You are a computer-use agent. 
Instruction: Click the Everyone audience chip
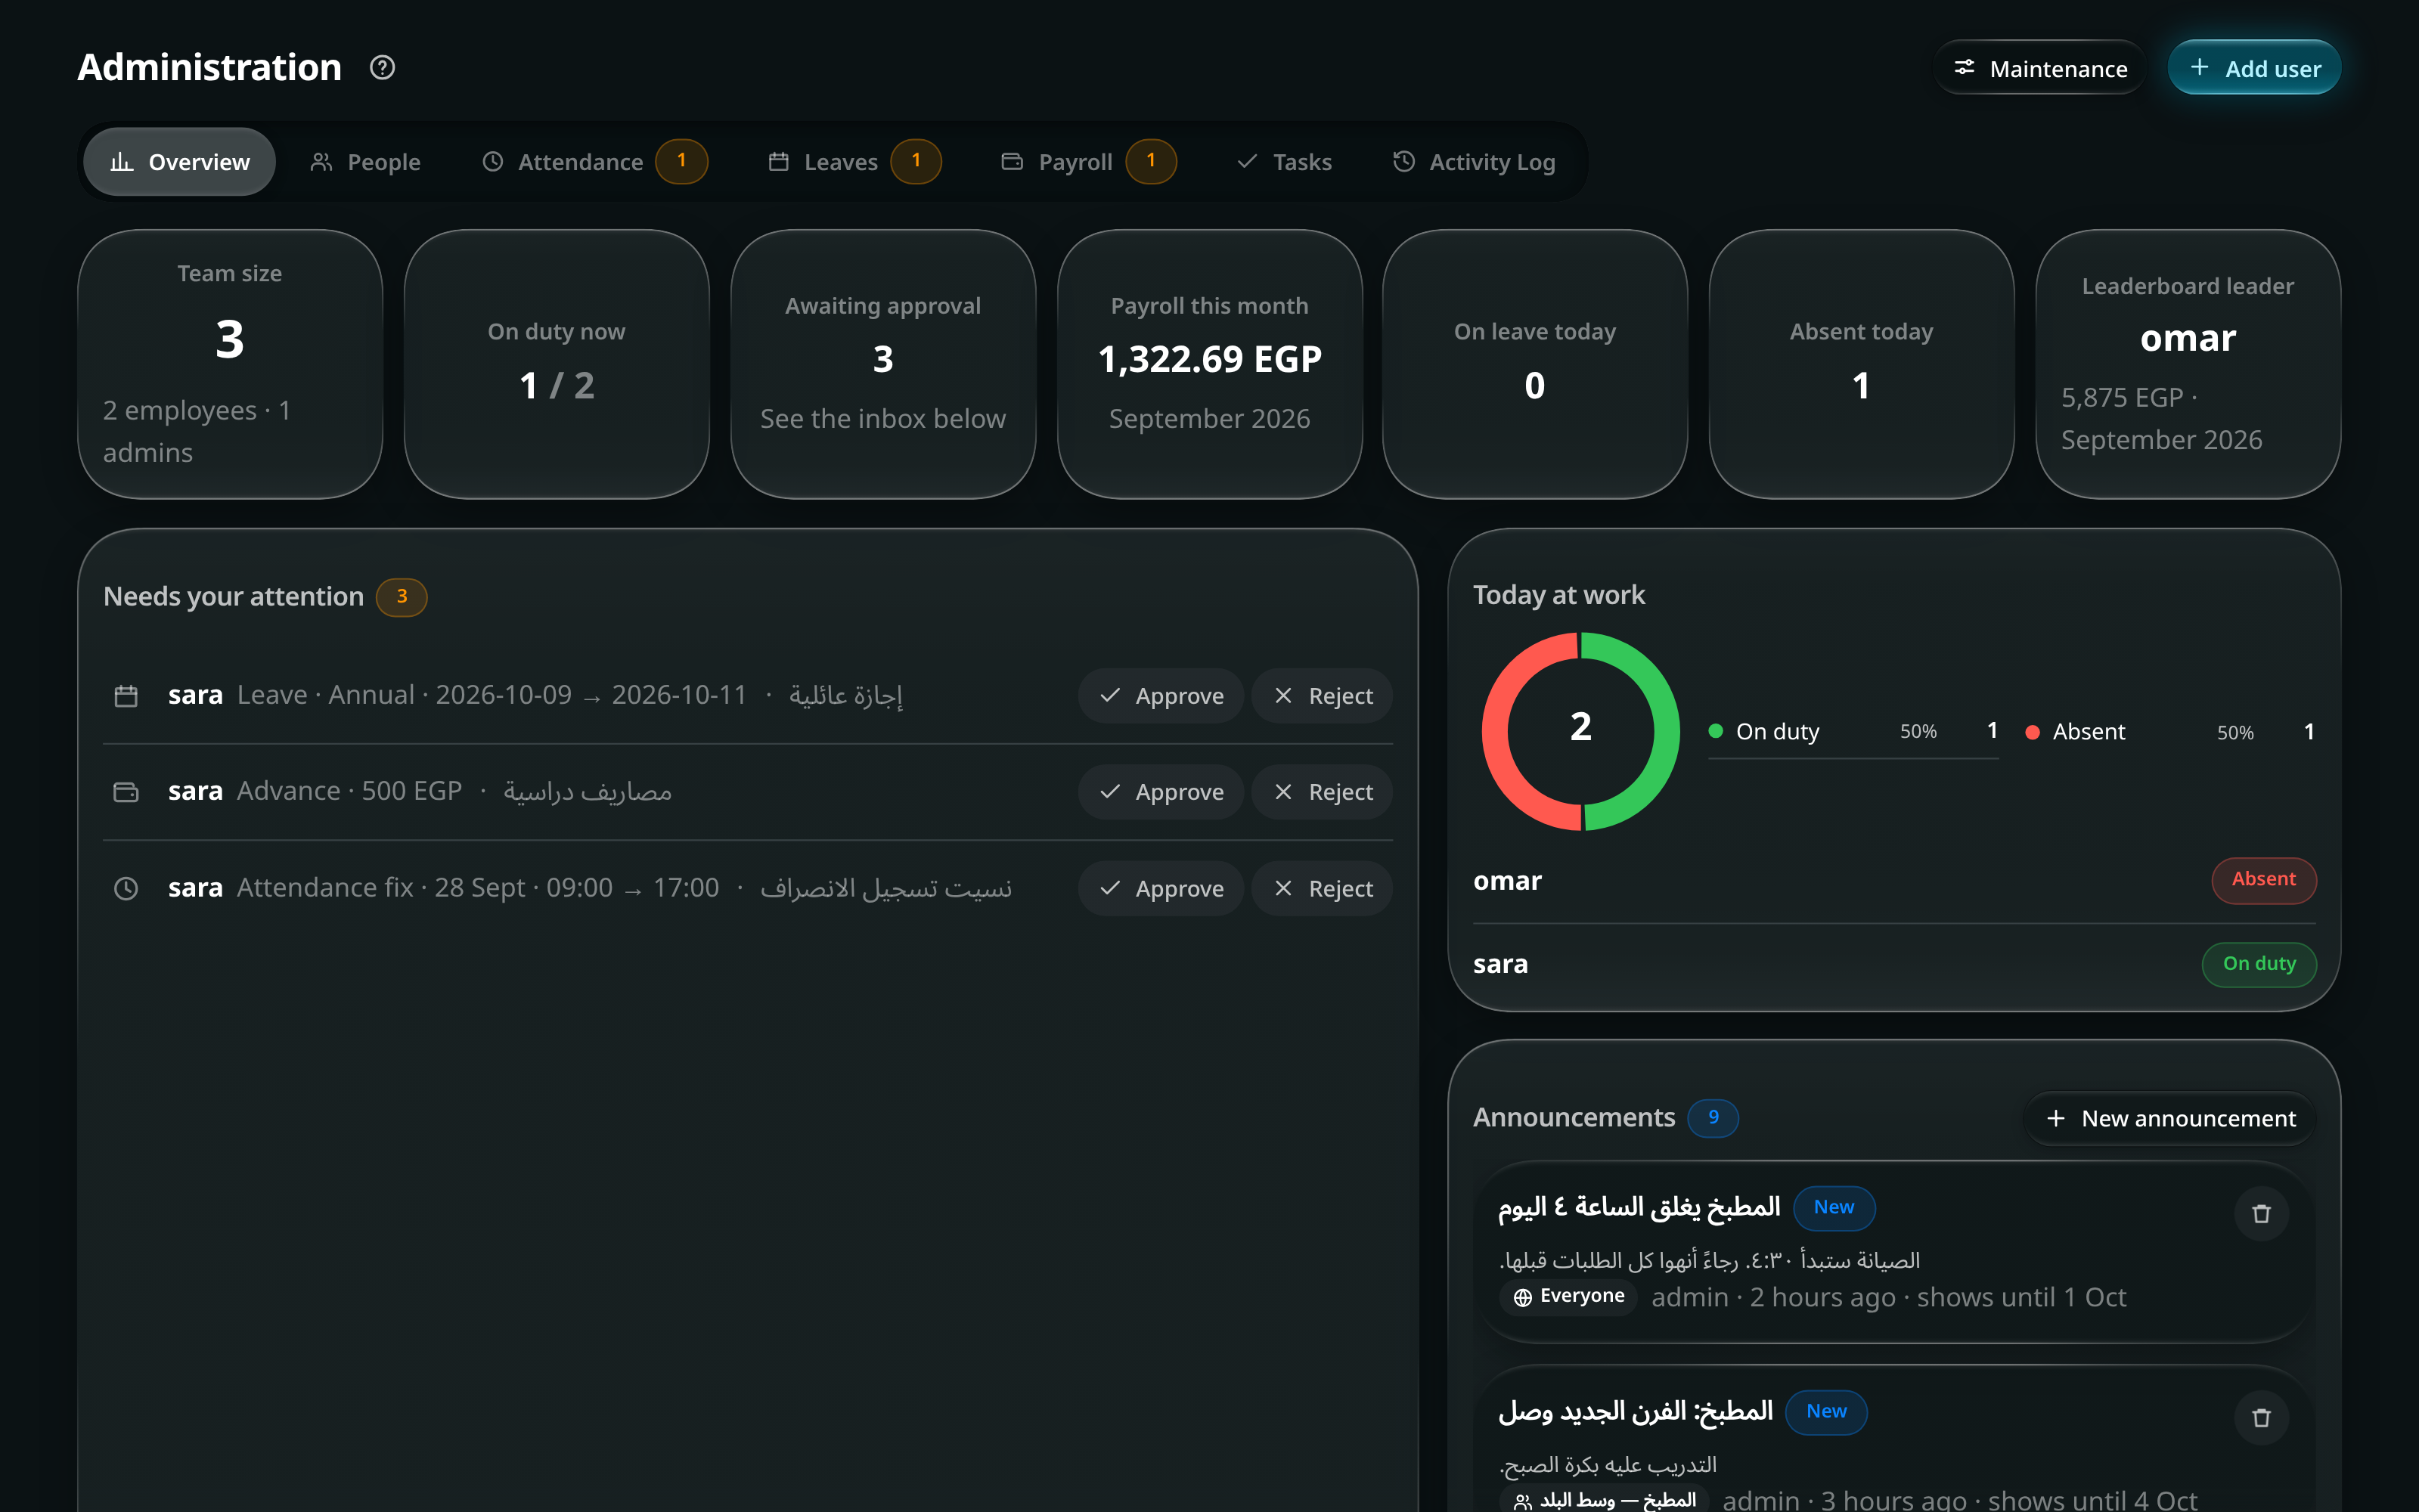point(1567,1297)
